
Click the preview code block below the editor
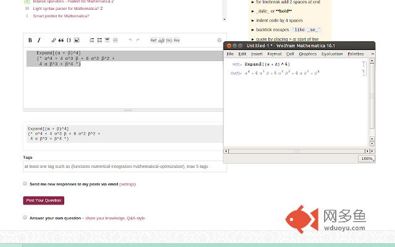coord(125,134)
